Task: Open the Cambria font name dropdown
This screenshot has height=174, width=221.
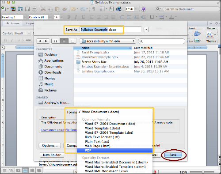Action: tap(50, 17)
